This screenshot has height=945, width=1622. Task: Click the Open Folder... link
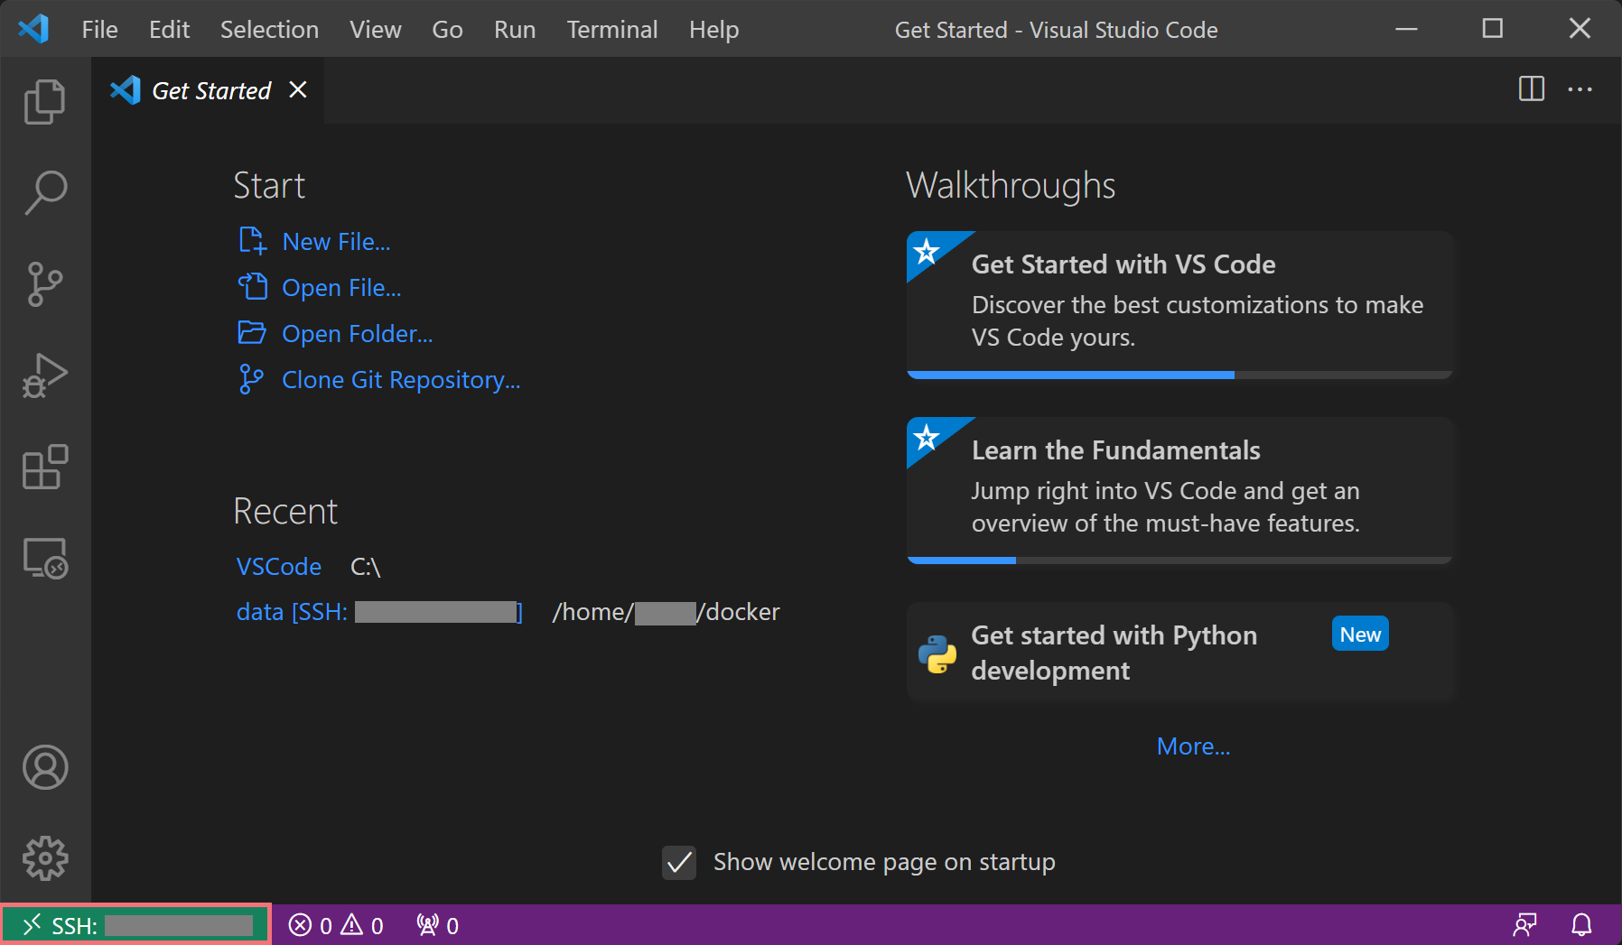[x=358, y=334]
